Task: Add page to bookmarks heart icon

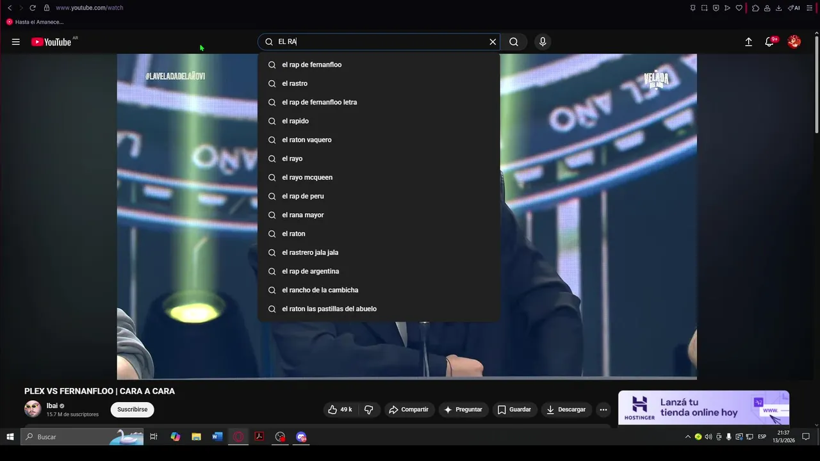Action: (739, 8)
